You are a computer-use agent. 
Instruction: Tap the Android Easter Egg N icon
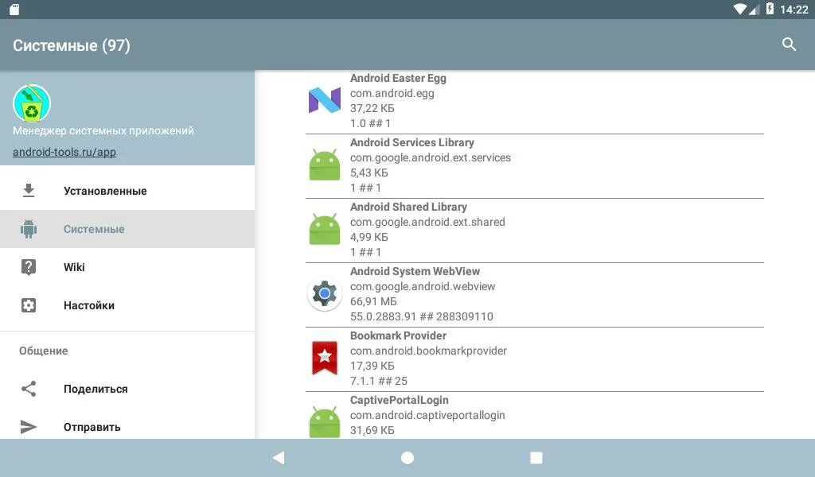click(x=325, y=99)
